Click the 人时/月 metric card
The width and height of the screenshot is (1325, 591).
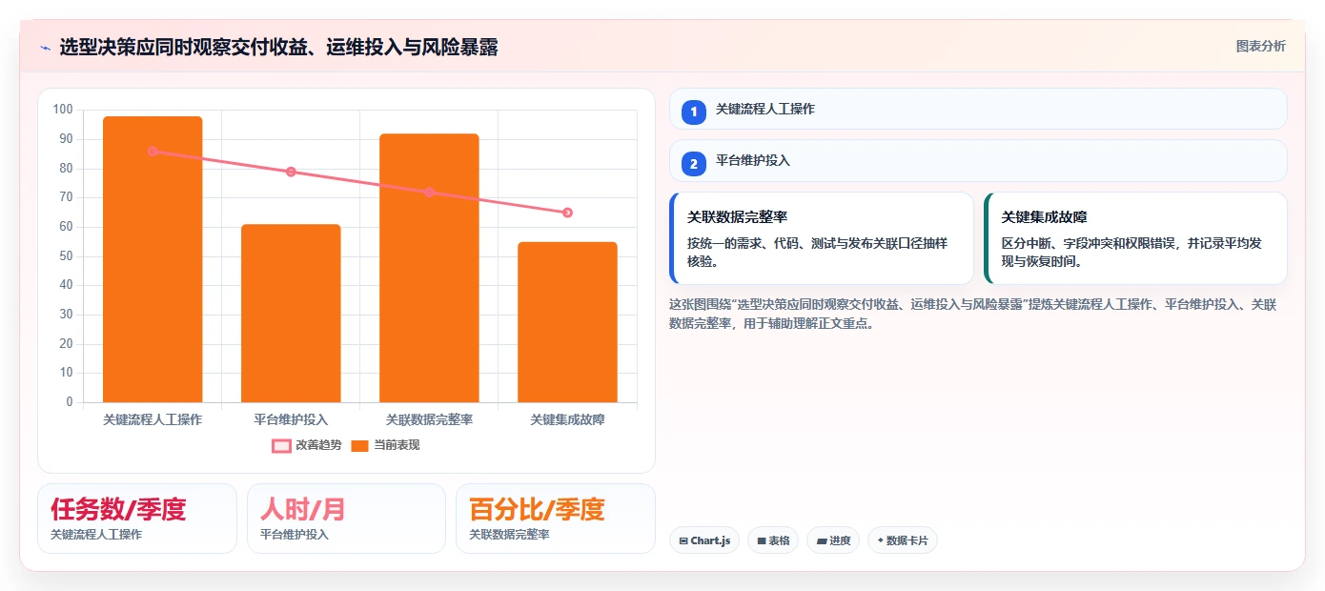tap(346, 519)
